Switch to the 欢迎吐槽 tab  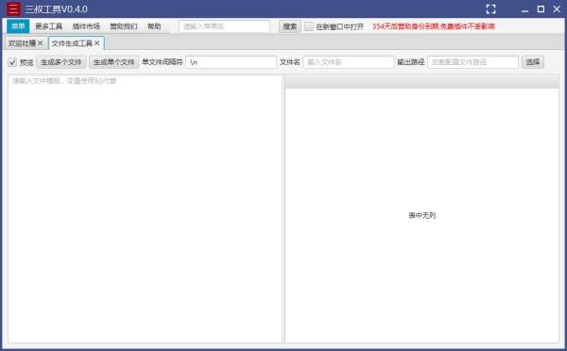[22, 43]
